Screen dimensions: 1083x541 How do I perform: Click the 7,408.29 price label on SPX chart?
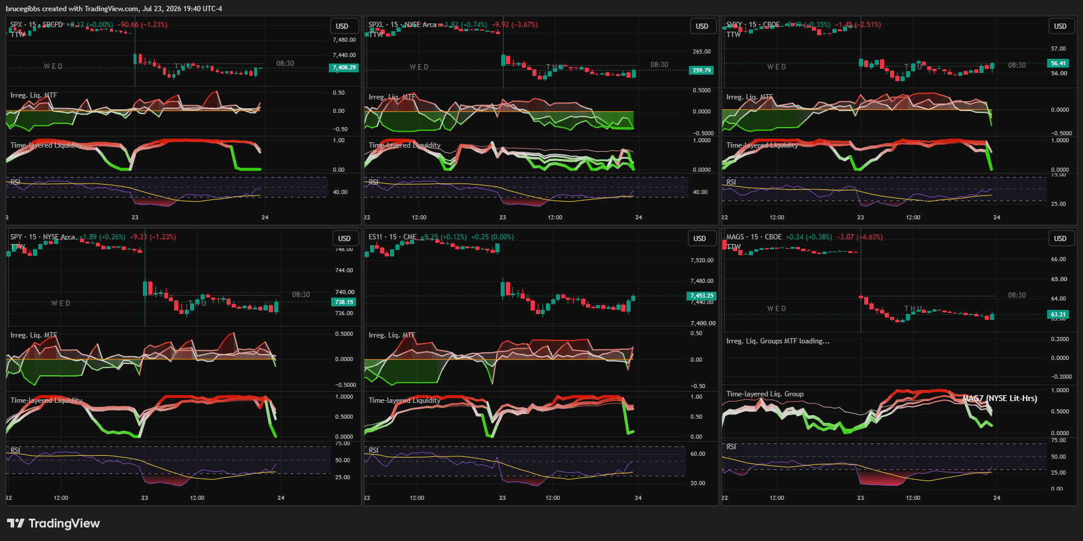tap(344, 68)
